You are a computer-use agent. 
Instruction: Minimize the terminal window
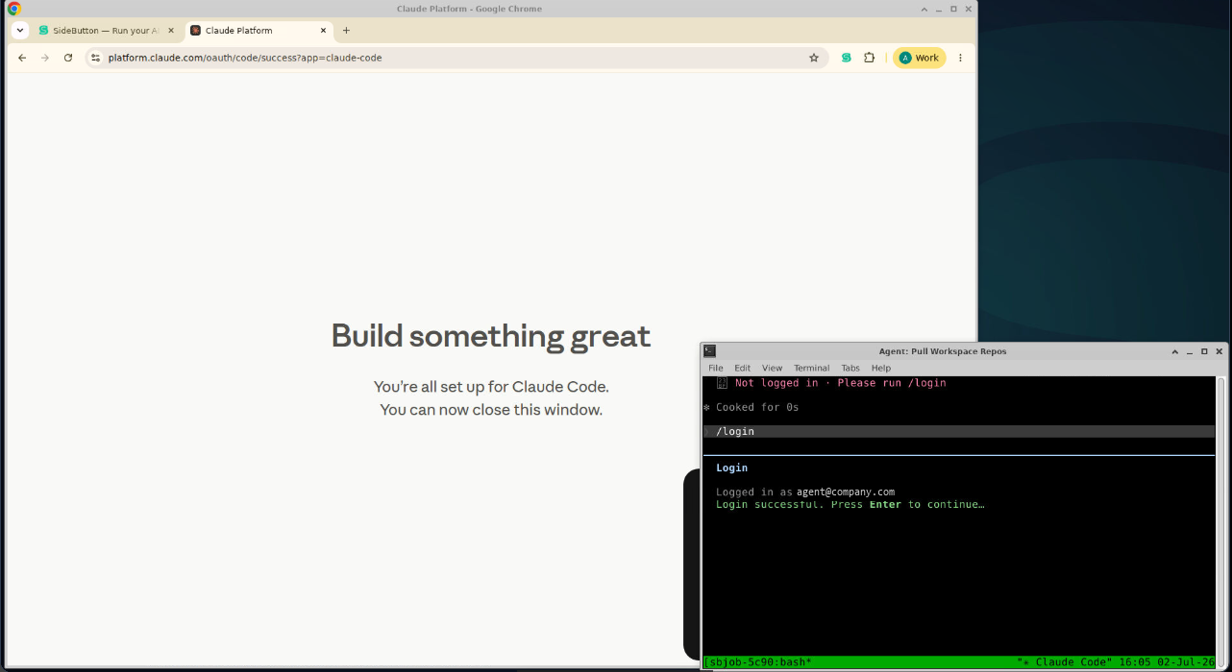pyautogui.click(x=1190, y=351)
